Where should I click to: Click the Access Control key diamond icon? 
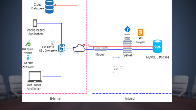pyautogui.click(x=127, y=29)
